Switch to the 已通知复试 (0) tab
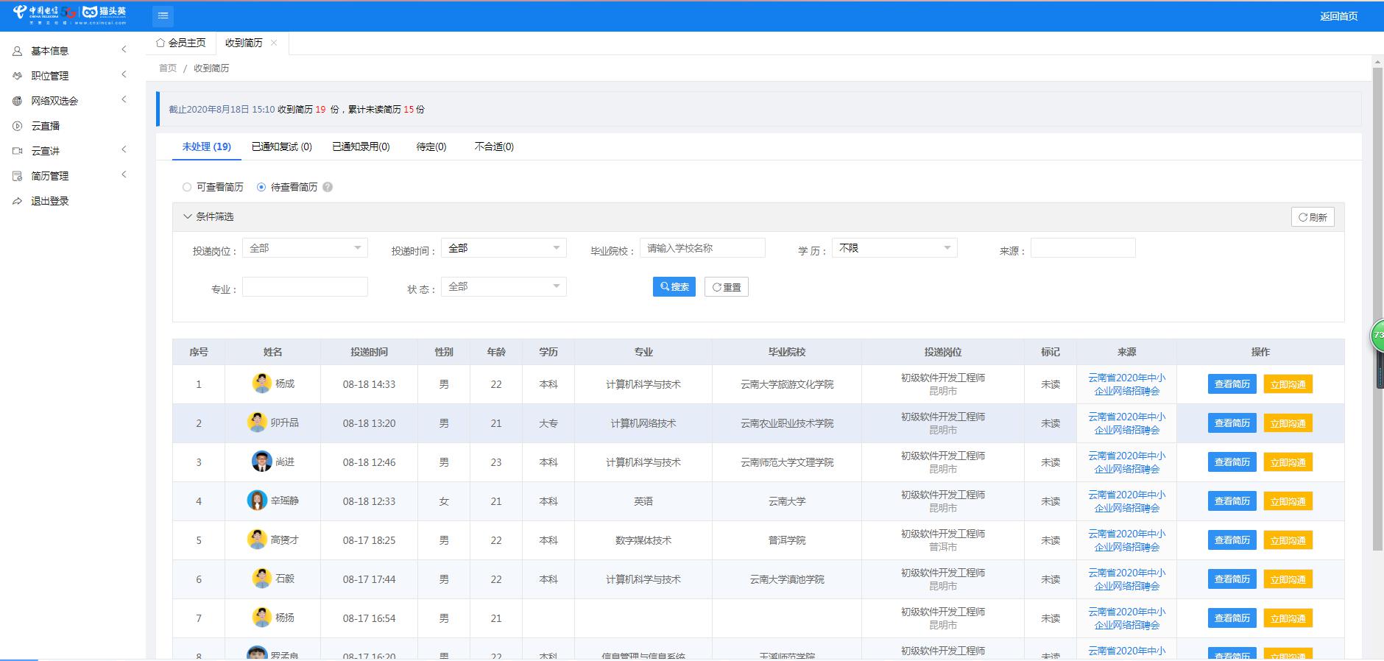 point(281,146)
